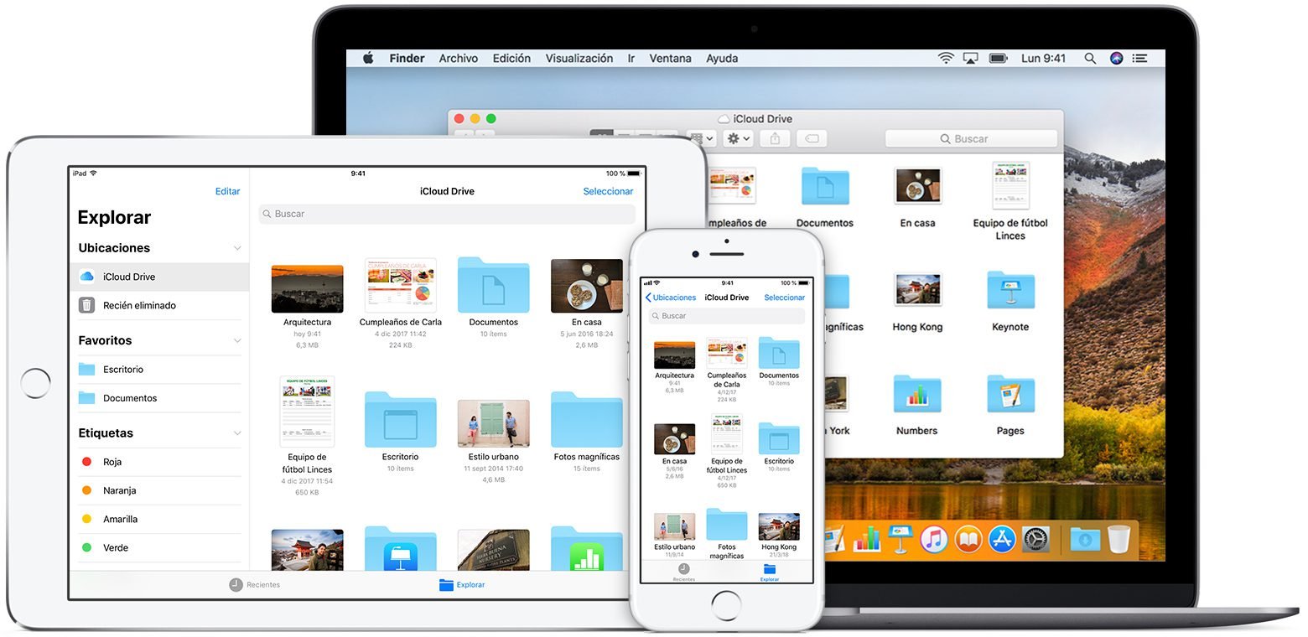
Task: Open the Finder menu in the Mac menu bar
Action: [407, 58]
